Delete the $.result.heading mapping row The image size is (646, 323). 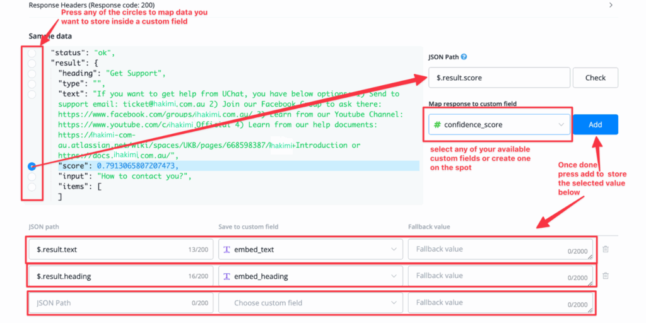pyautogui.click(x=606, y=276)
